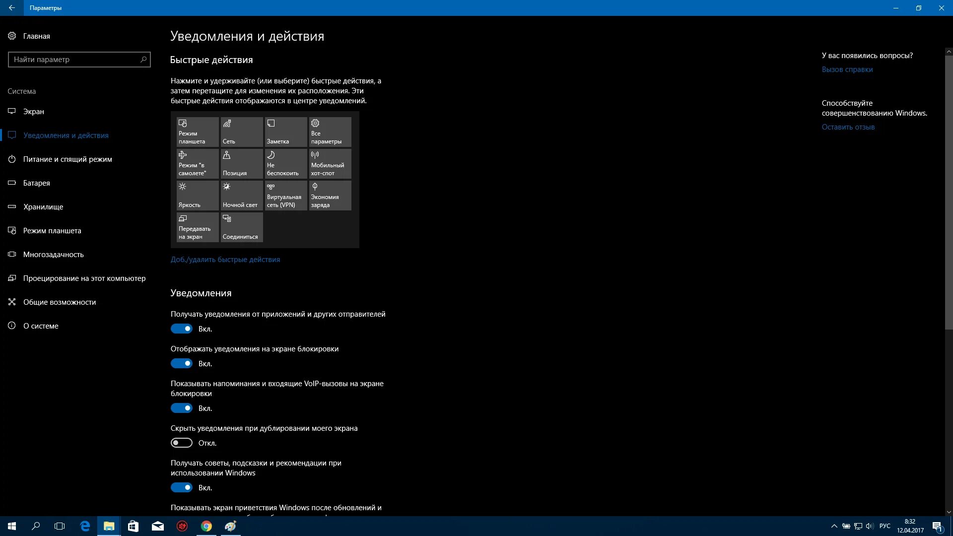Screen dimensions: 953x536
Task: Click the Find a setting search box
Action: 74,60
